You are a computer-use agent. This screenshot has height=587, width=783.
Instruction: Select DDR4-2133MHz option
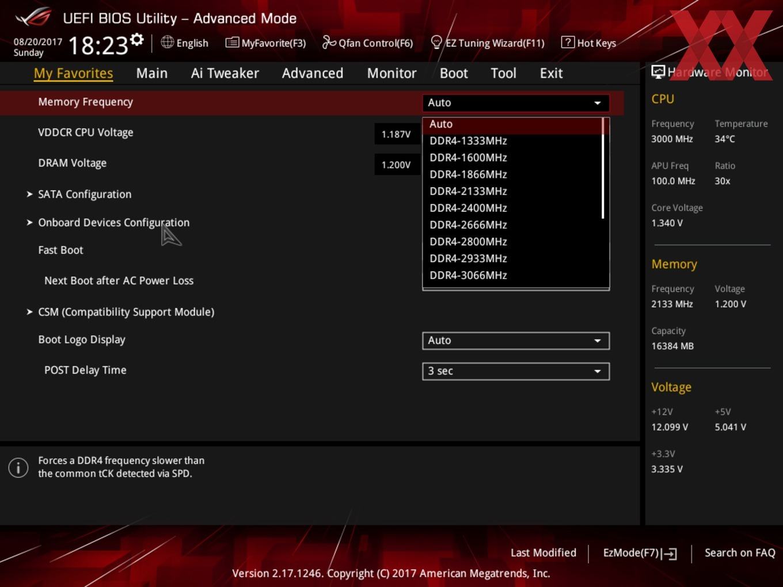(512, 191)
